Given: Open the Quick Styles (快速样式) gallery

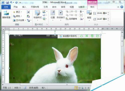Looking at the screenshot, I should [x=37, y=15].
